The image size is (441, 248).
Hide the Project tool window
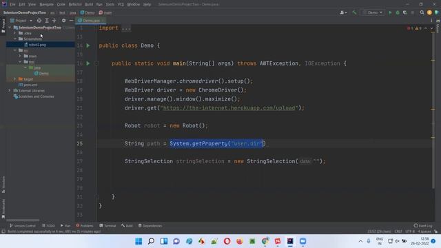point(71,21)
